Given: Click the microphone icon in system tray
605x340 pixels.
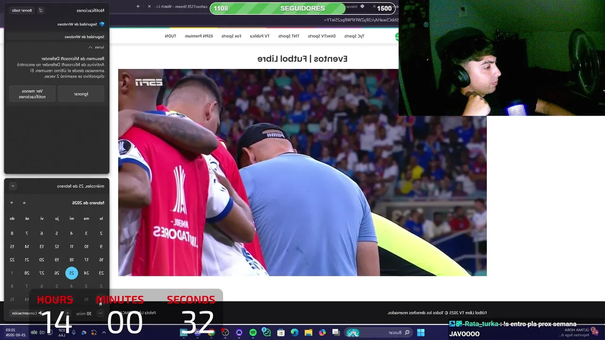Looking at the screenshot, I should coord(73,332).
